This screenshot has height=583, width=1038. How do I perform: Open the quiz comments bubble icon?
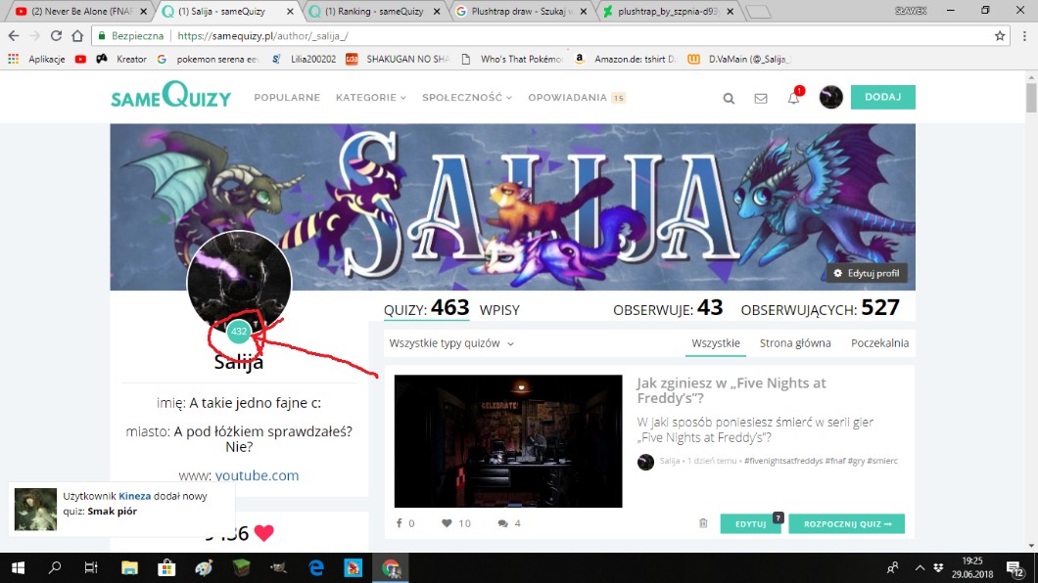[x=502, y=523]
